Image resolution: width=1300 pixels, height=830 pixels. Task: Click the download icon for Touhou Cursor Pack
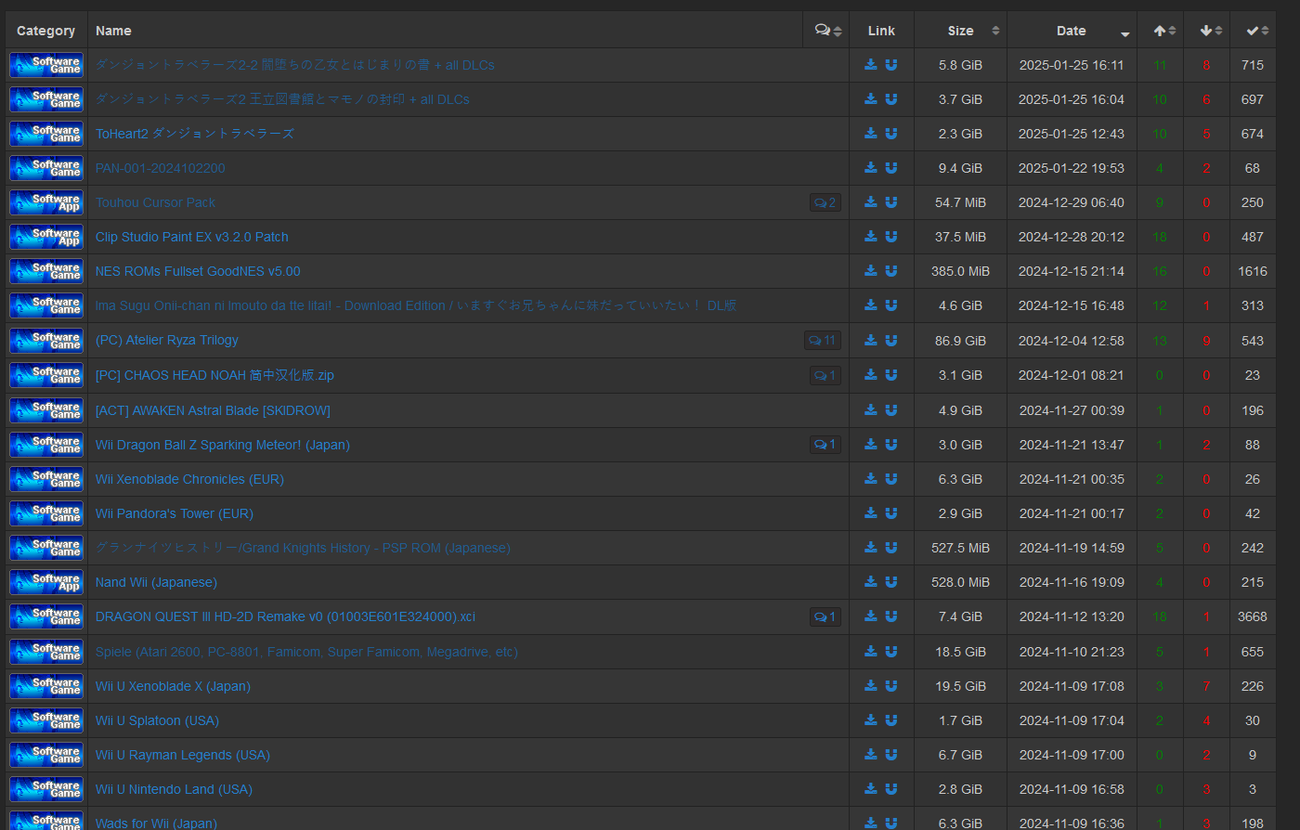(871, 202)
